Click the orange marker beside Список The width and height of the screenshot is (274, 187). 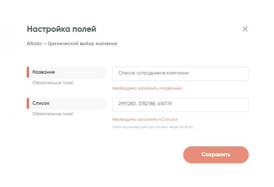pos(28,103)
